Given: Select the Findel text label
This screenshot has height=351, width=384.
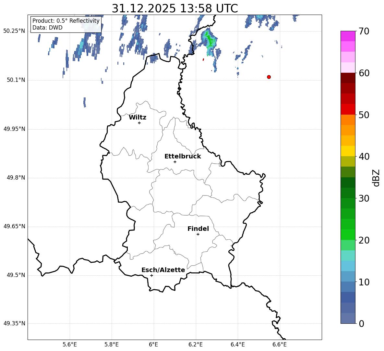Looking at the screenshot, I should coord(198,229).
